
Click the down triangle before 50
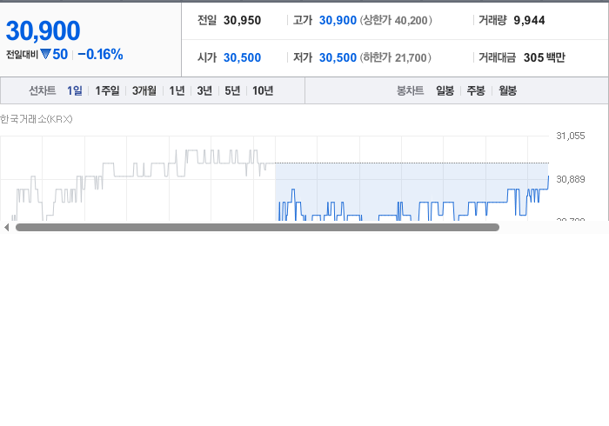pyautogui.click(x=45, y=54)
